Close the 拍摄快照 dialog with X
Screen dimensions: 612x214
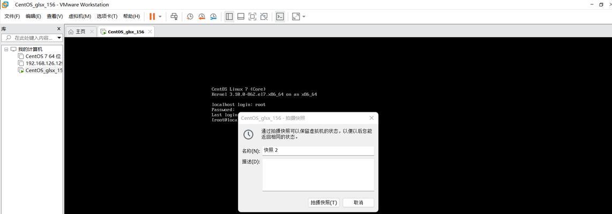coord(371,118)
